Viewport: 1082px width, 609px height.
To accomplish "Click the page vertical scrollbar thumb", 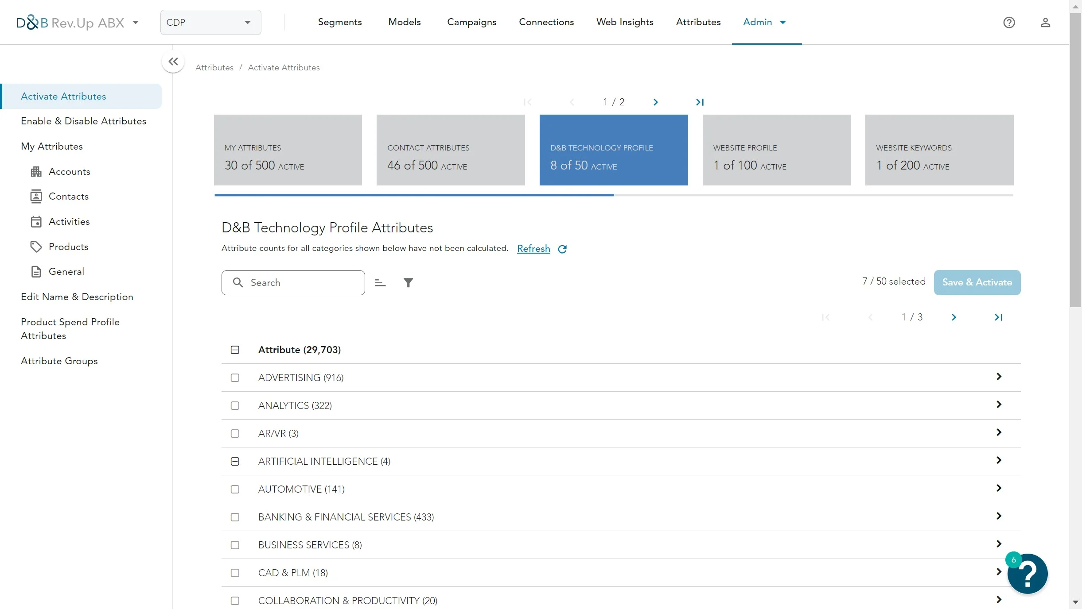I will point(1075,159).
